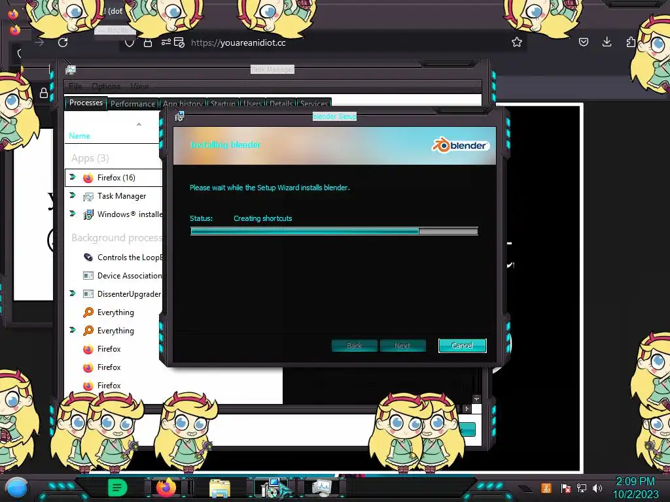Open Task Manager View menu
The image size is (670, 502).
139,87
